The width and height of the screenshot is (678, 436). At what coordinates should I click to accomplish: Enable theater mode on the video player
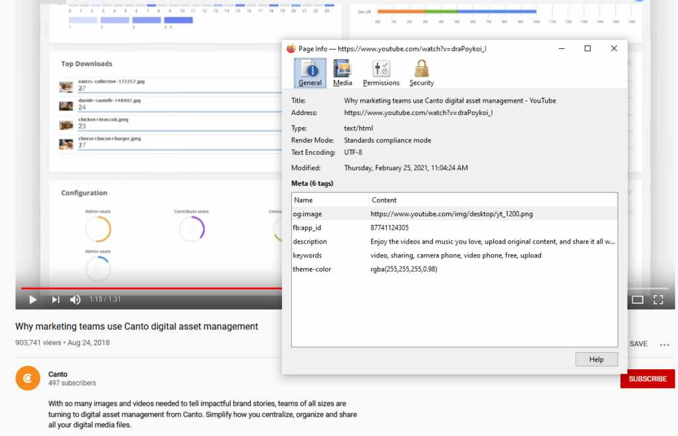click(x=638, y=299)
